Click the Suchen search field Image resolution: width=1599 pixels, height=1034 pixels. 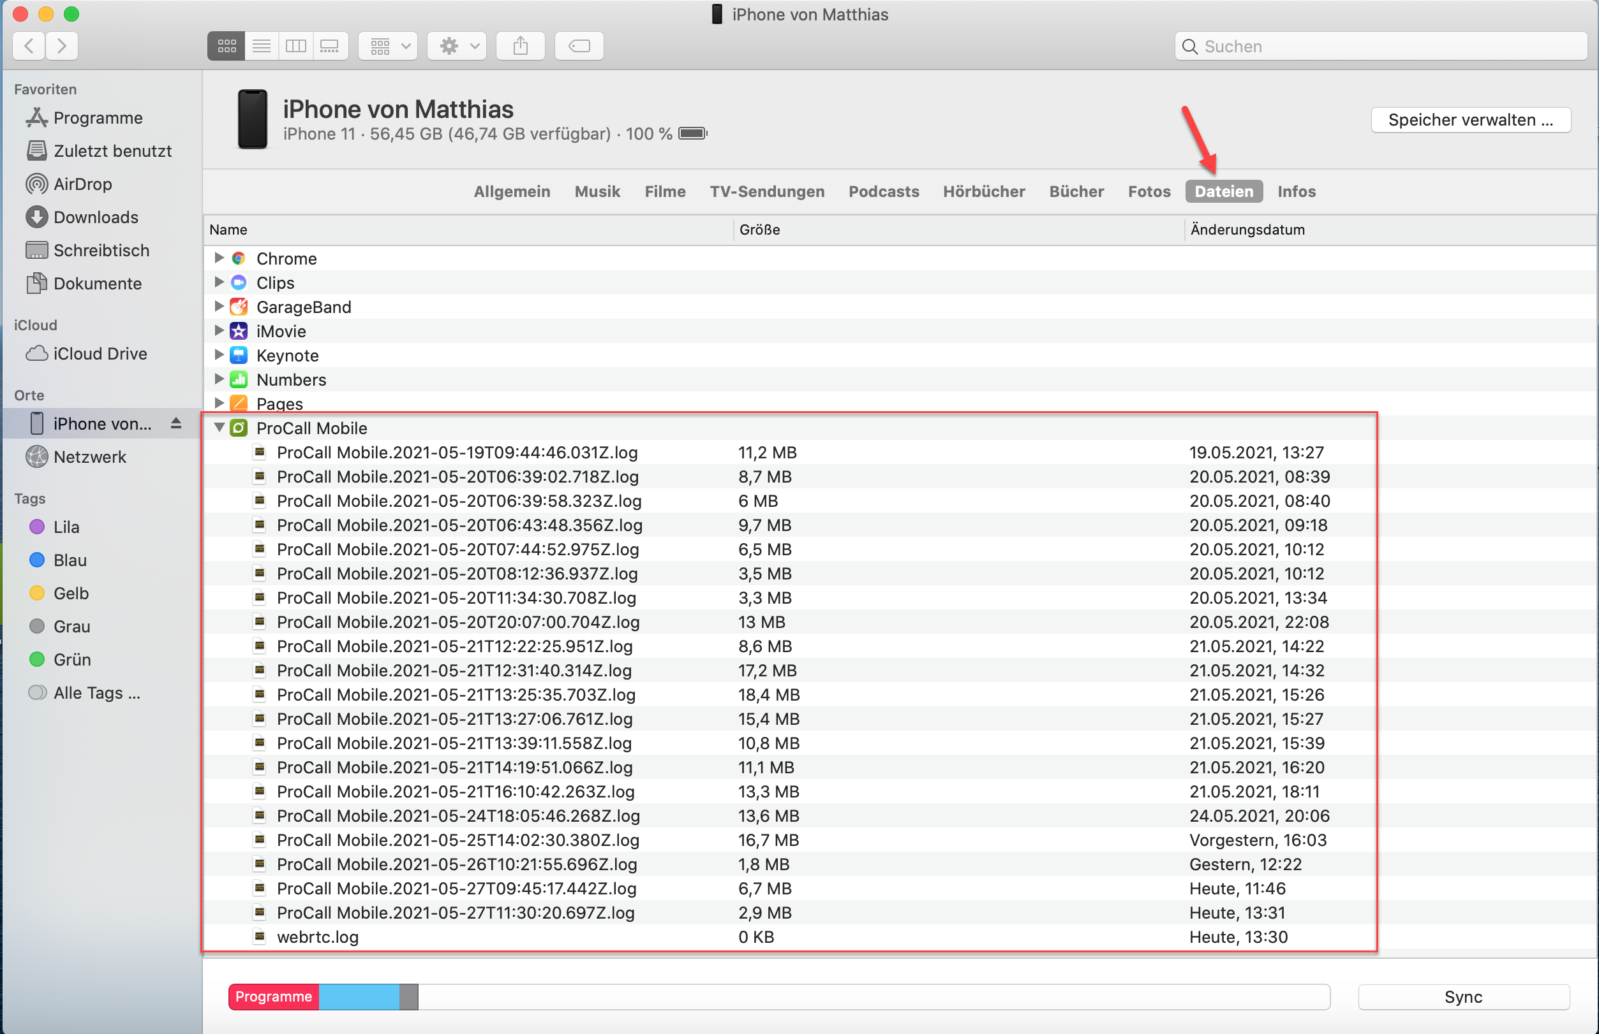[1381, 47]
